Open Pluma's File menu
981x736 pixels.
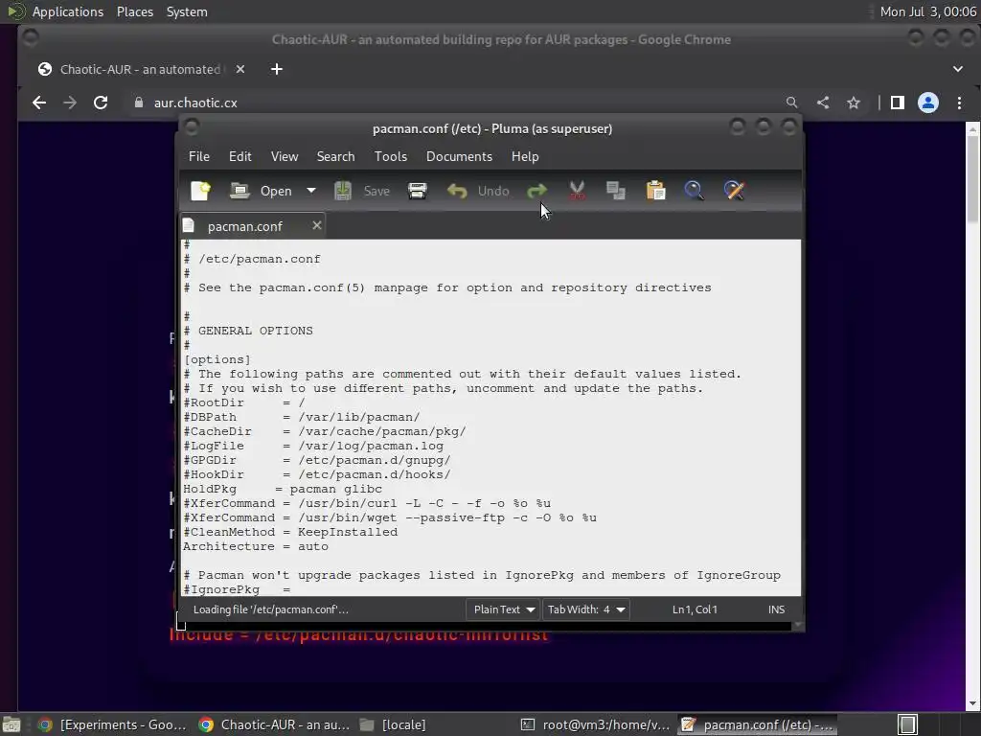(x=199, y=156)
